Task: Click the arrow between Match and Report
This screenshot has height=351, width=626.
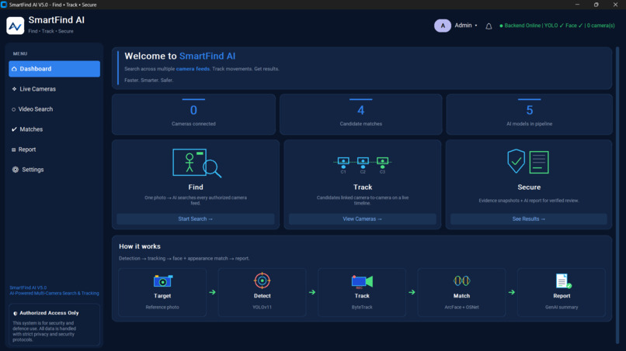Action: 511,292
